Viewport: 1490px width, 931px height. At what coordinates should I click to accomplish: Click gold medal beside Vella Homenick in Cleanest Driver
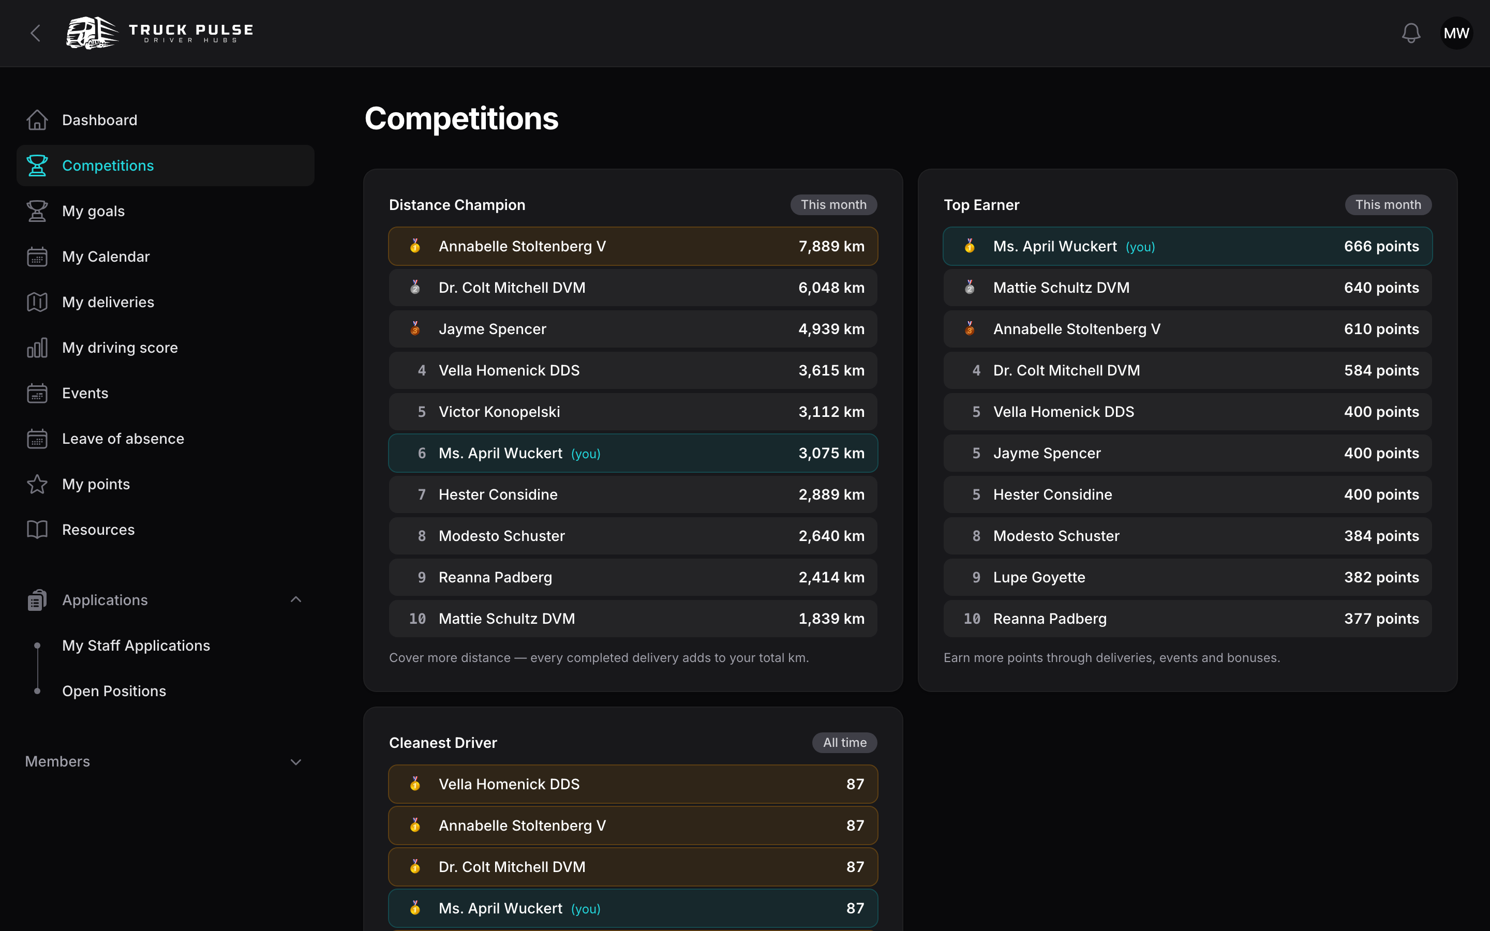pos(415,784)
